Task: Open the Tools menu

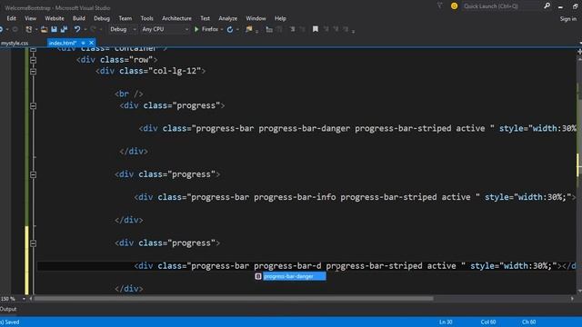Action: coord(146,18)
